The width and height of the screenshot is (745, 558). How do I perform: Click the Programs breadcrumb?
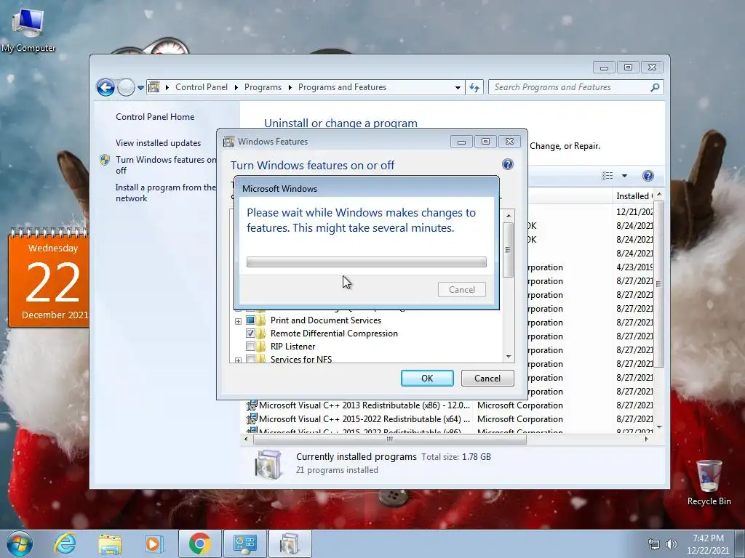point(263,87)
